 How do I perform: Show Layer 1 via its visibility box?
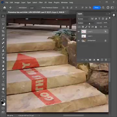pos(79,36)
